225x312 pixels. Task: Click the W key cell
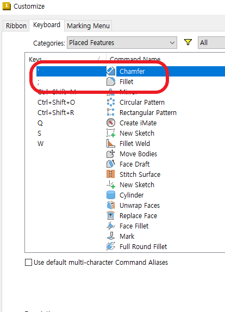coord(40,144)
